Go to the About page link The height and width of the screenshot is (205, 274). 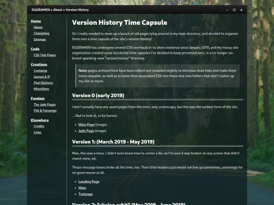click(38, 27)
